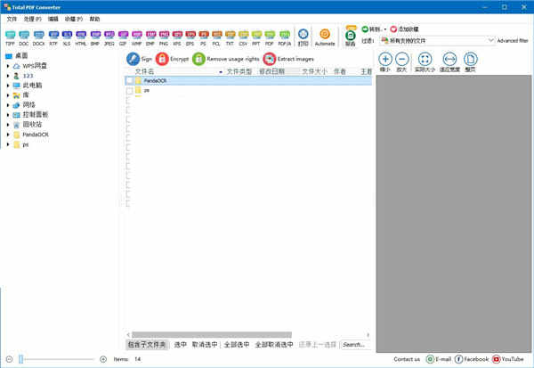This screenshot has height=368, width=534.
Task: Open the file filter dropdown
Action: (x=491, y=40)
